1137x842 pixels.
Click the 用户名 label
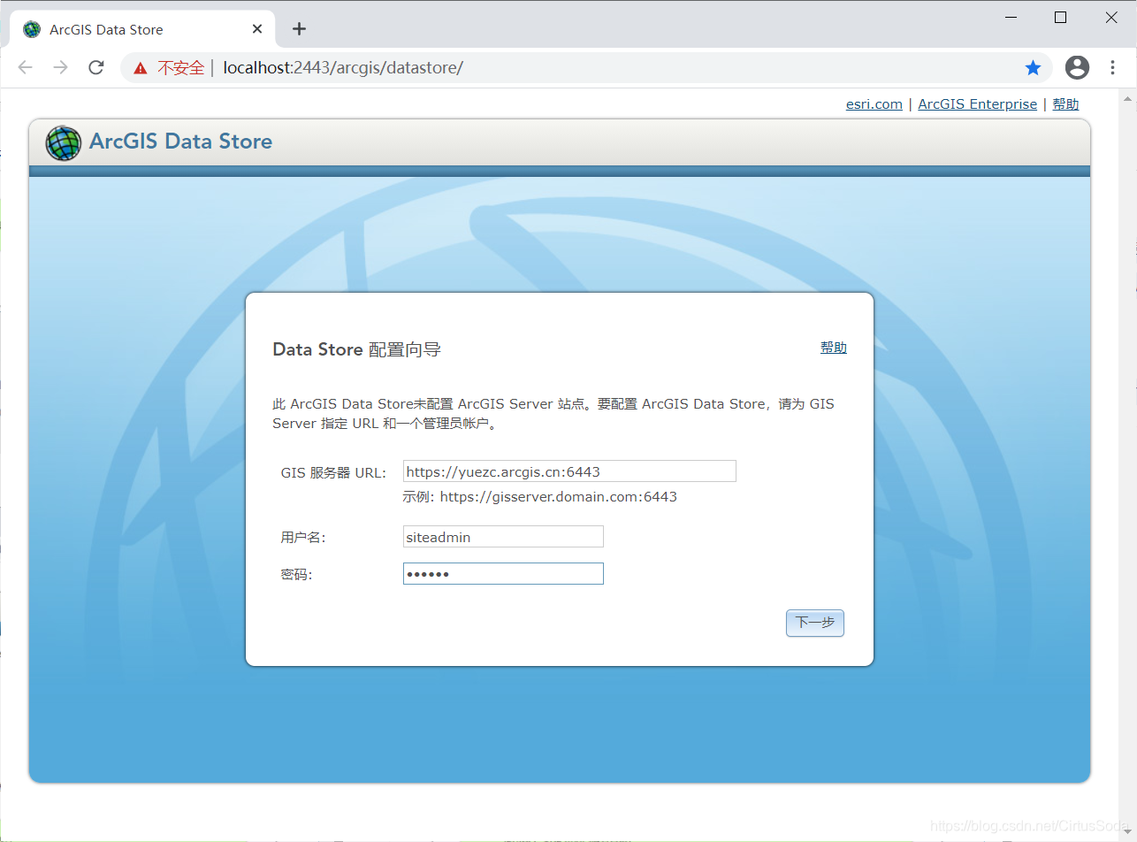click(302, 538)
